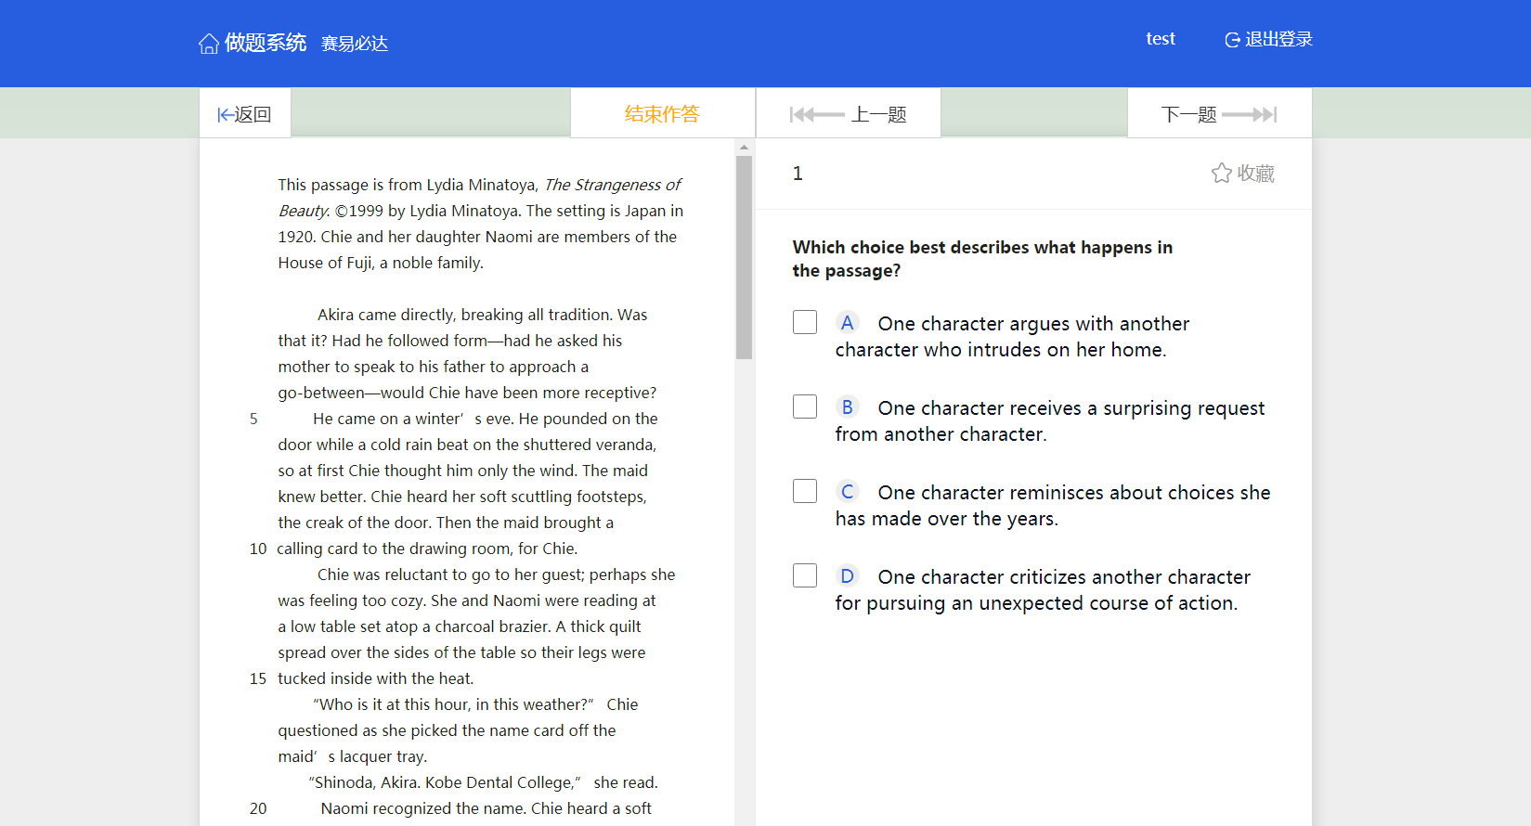Click the star icon to favorite question
The height and width of the screenshot is (826, 1531).
point(1221,174)
